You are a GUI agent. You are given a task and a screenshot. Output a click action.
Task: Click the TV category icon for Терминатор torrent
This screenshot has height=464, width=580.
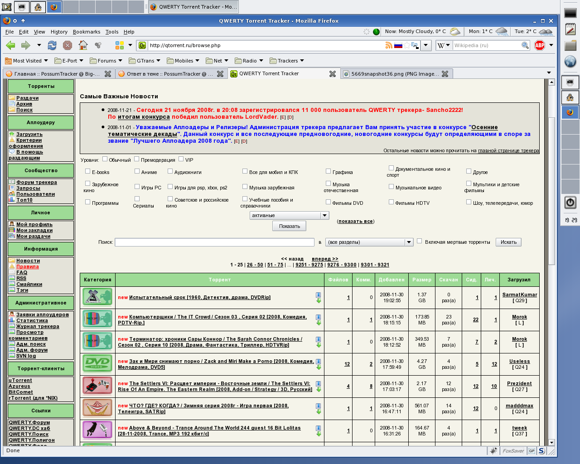[97, 341]
